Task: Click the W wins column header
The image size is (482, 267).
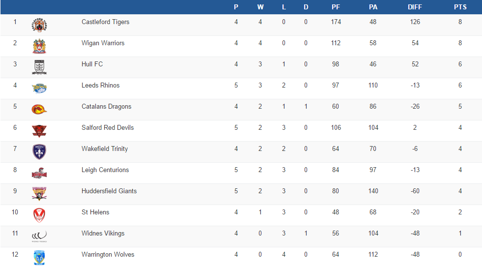Action: click(x=260, y=7)
